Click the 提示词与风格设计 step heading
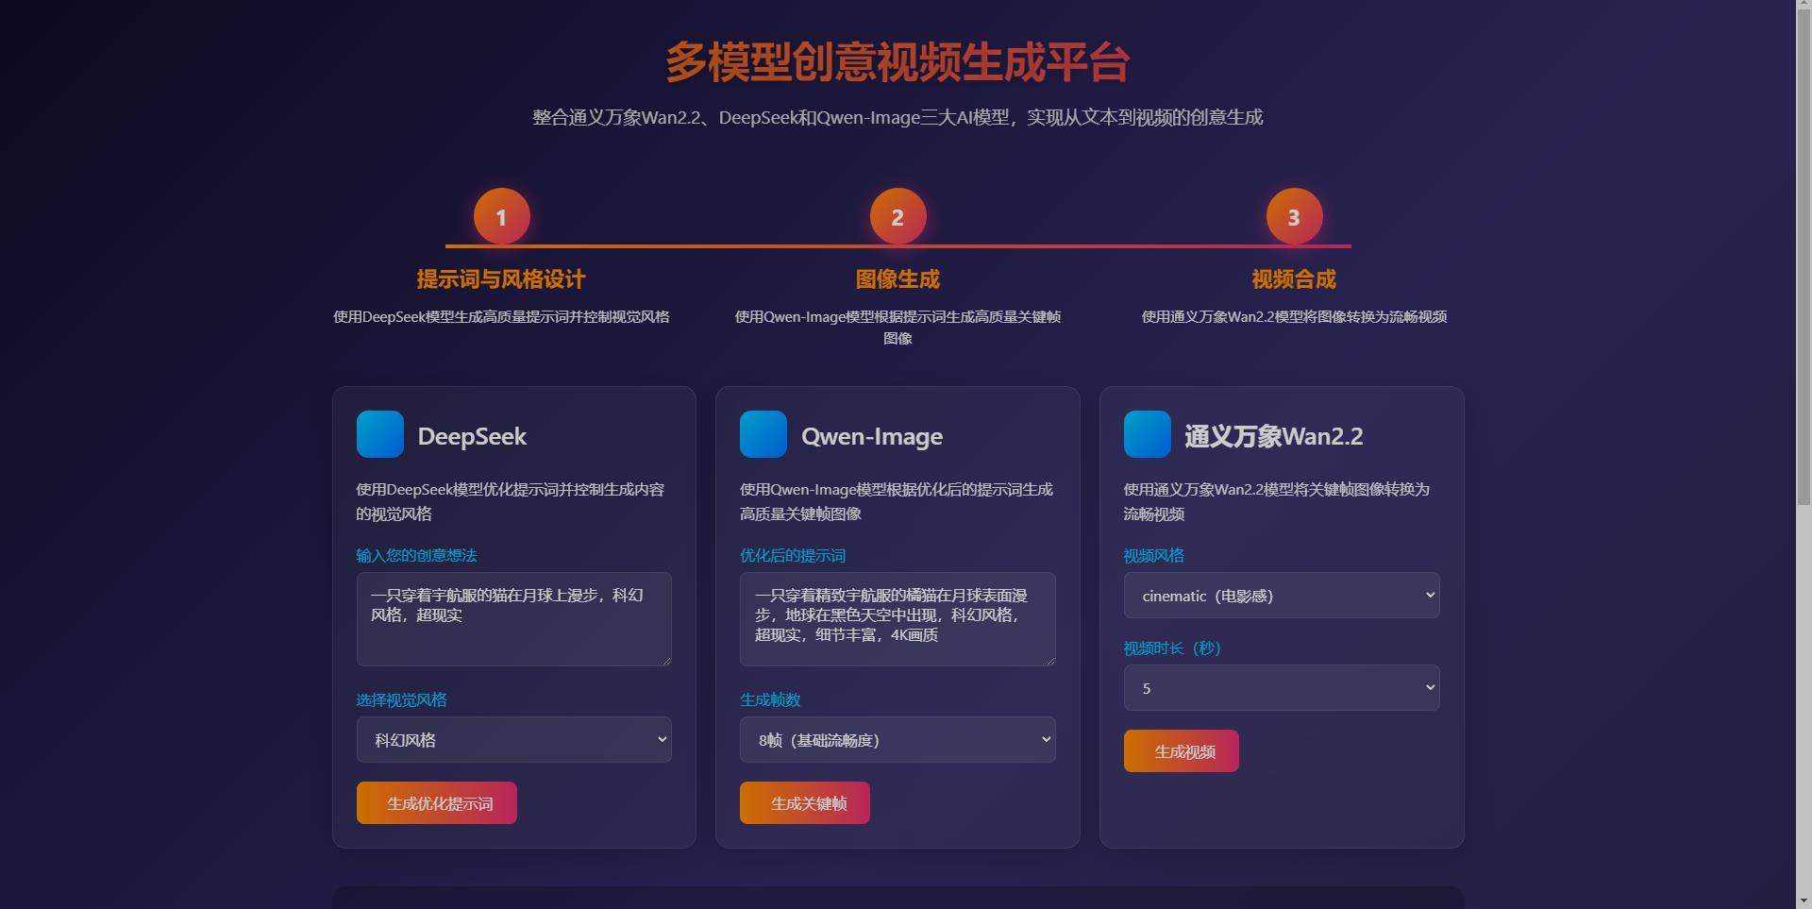This screenshot has height=909, width=1812. point(501,279)
